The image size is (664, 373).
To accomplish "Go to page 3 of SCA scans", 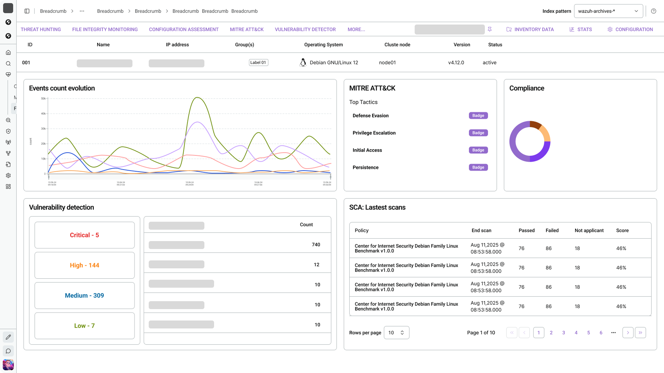I will [x=564, y=333].
